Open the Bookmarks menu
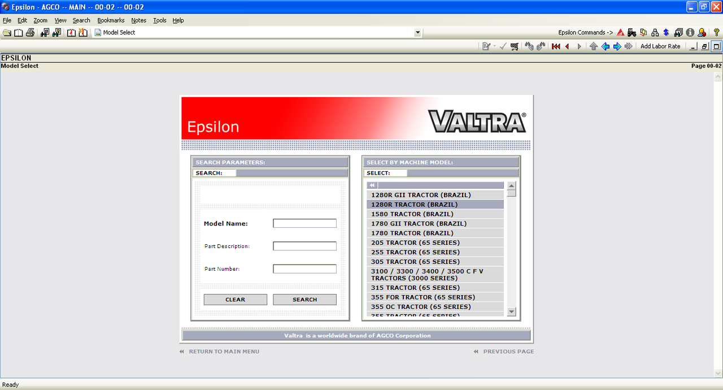Image resolution: width=723 pixels, height=390 pixels. pyautogui.click(x=111, y=20)
